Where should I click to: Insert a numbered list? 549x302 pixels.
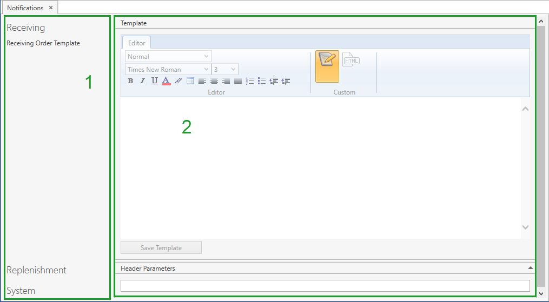click(x=250, y=81)
